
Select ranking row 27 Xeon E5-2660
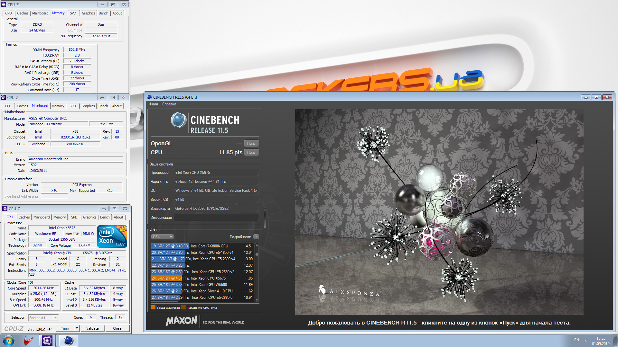pyautogui.click(x=202, y=298)
